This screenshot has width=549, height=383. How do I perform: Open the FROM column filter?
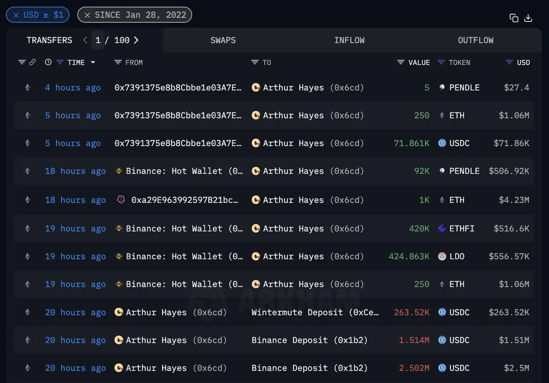tap(118, 62)
